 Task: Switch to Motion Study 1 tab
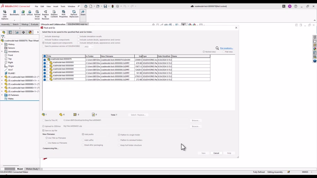33,169
